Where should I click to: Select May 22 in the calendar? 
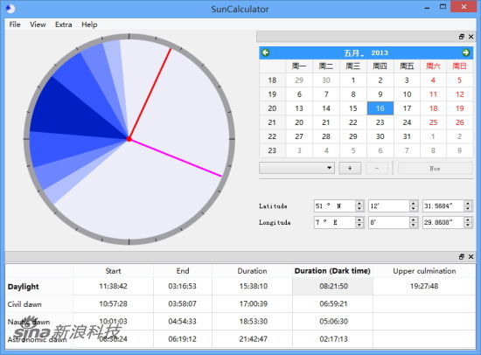[x=353, y=122]
